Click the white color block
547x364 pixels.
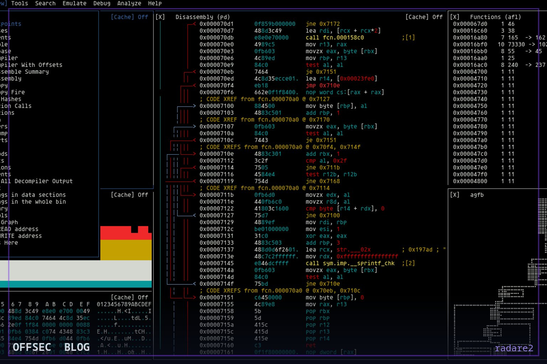click(x=76, y=271)
